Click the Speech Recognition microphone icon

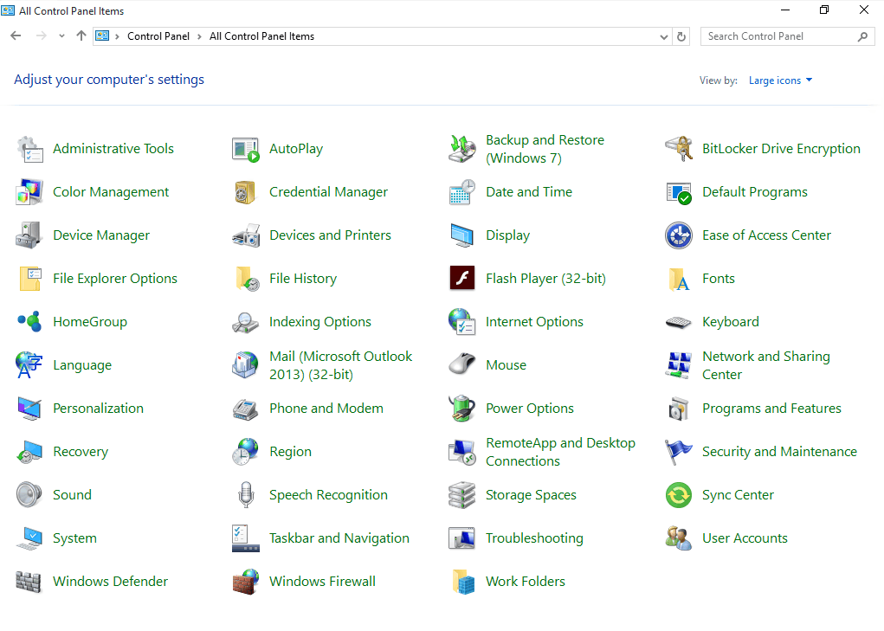pos(246,495)
